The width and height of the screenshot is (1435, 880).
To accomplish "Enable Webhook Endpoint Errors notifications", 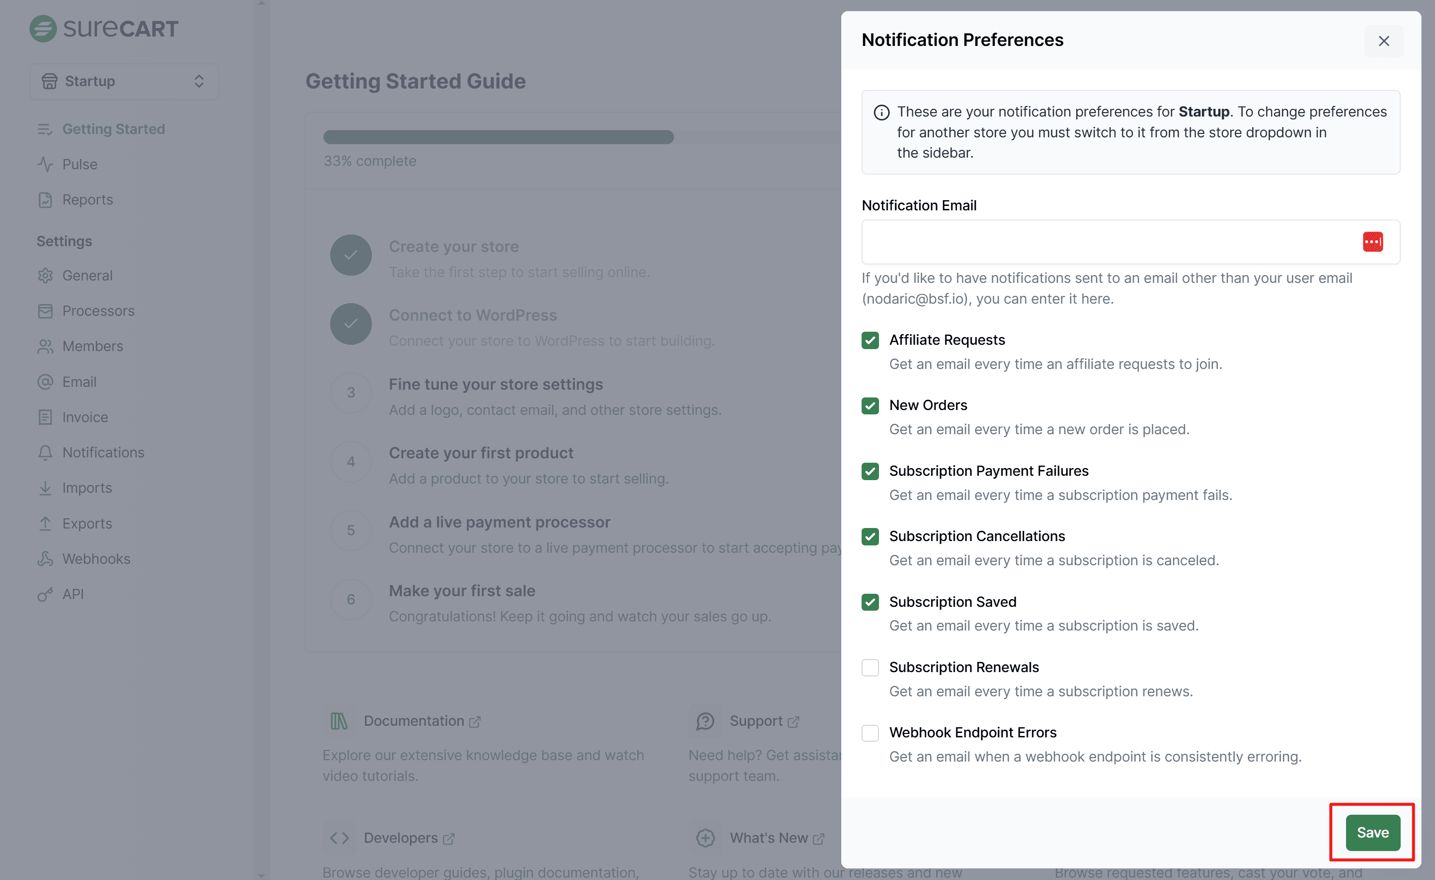I will (870, 733).
